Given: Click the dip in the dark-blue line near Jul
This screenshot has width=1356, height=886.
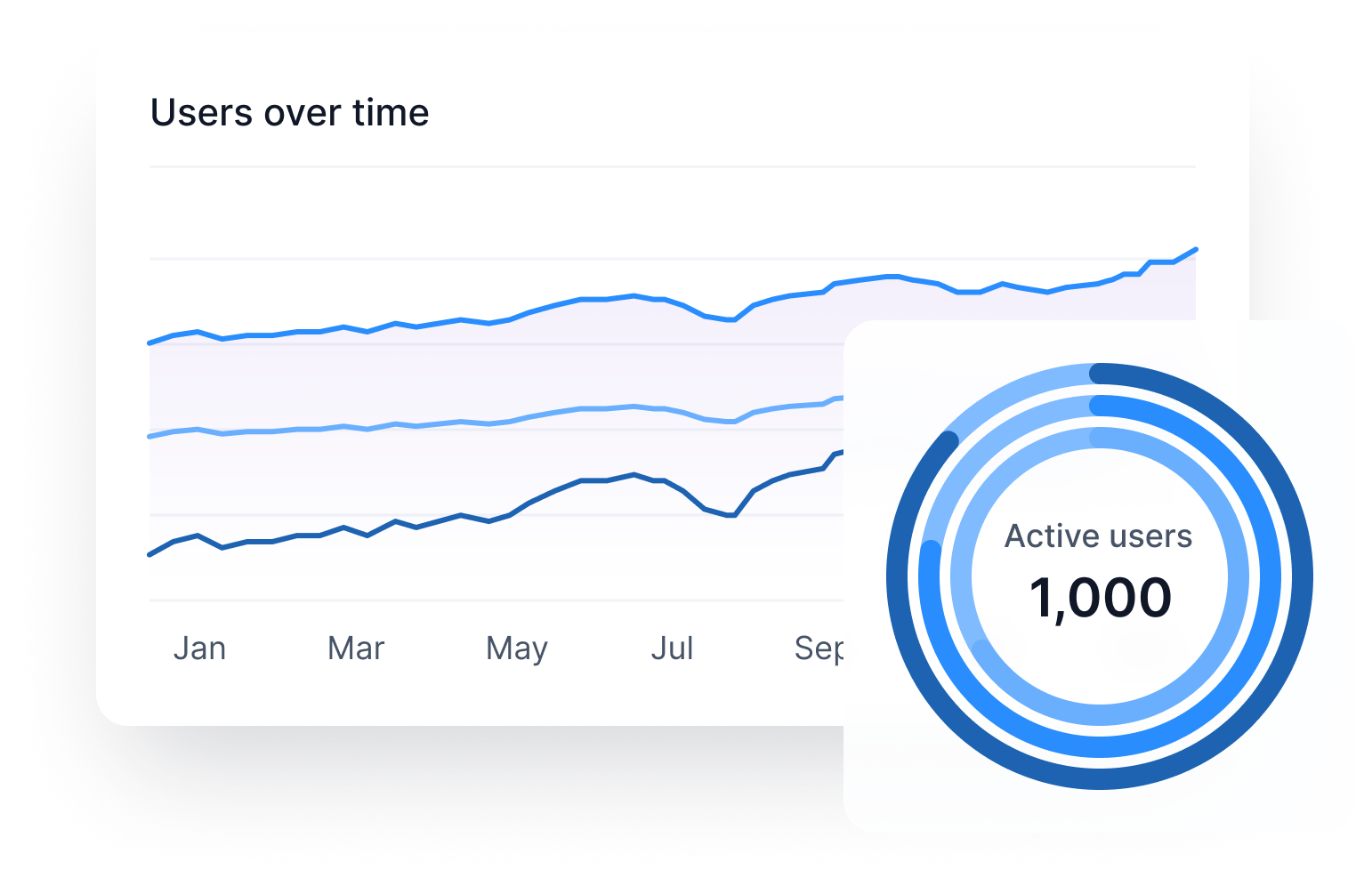Looking at the screenshot, I should [731, 514].
